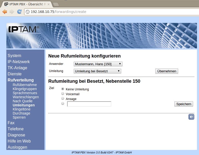Go to Klingelgruppen in sidebar
The height and width of the screenshot is (155, 199).
(25, 89)
